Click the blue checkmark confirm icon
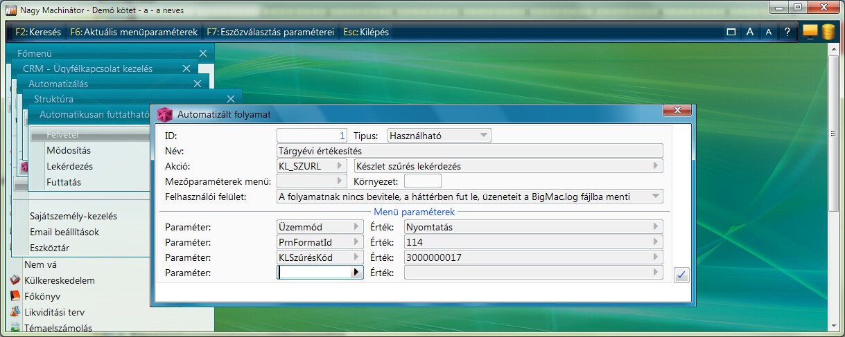845x337 pixels. pyautogui.click(x=681, y=275)
